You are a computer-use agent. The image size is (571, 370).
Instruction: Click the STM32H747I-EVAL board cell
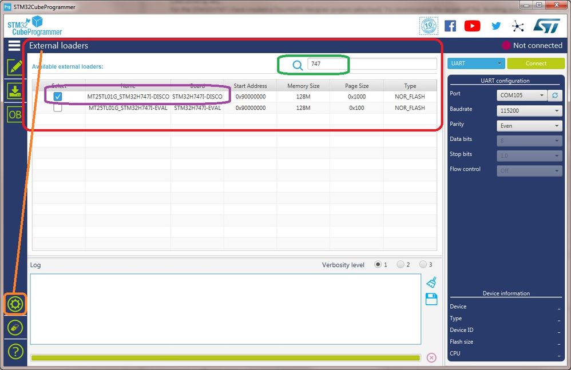click(197, 108)
